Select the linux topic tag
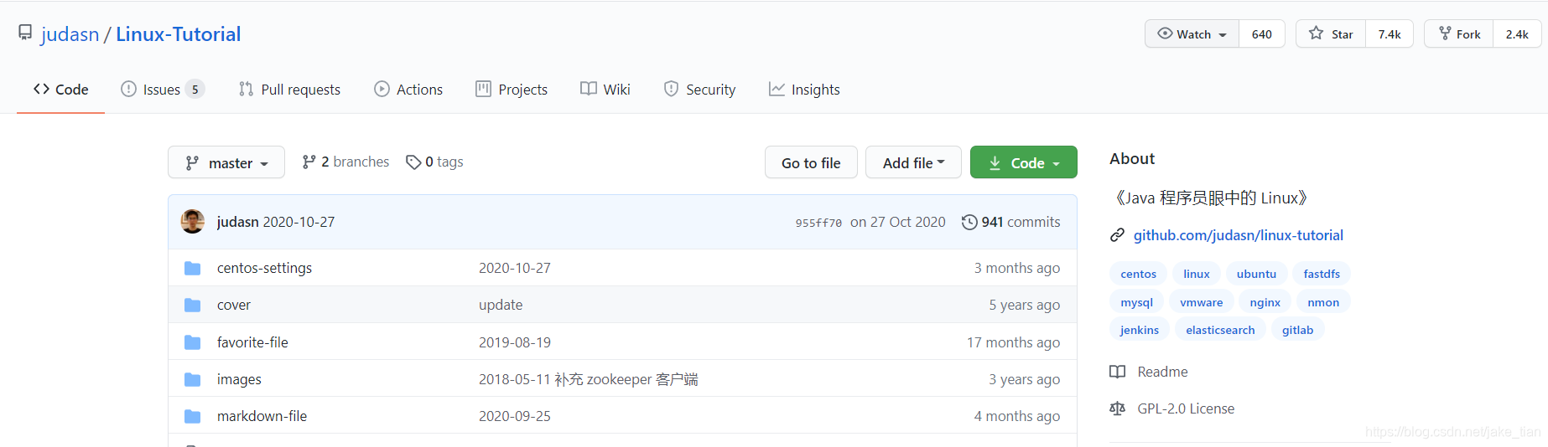 coord(1197,274)
